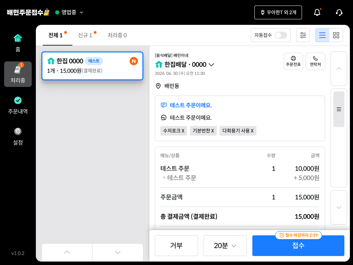Viewport: 353px width, 265px height.
Task: Click the 기본반찬 X tag
Action: [x=203, y=131]
